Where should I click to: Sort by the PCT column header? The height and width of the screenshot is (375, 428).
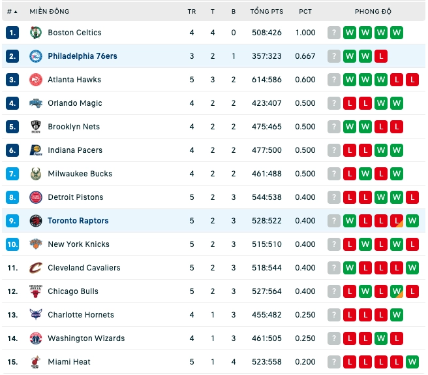(x=305, y=12)
